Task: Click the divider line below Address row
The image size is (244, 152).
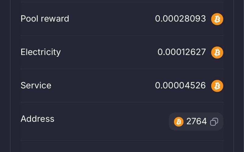Action: (122, 141)
